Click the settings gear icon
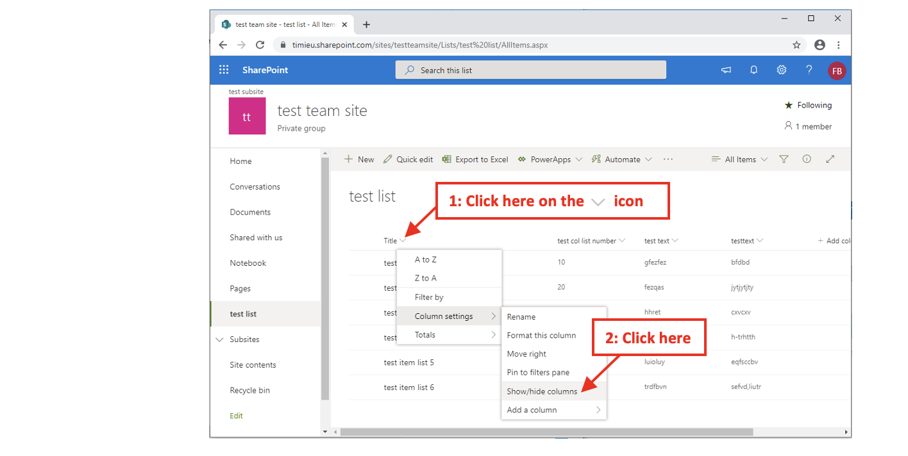 (x=782, y=70)
